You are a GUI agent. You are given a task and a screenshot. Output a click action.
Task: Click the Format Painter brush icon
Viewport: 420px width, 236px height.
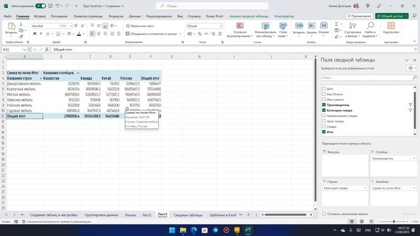[x=21, y=37]
